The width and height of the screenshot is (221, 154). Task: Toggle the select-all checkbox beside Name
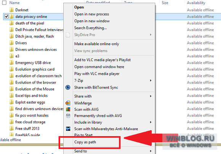coord(4,3)
